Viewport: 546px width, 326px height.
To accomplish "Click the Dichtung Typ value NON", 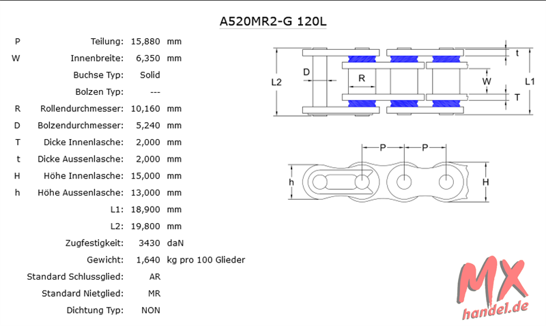I will pos(152,310).
